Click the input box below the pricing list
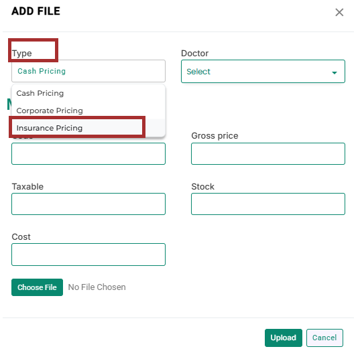Screen dimensions: 360x357 [88, 154]
